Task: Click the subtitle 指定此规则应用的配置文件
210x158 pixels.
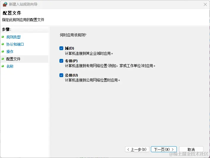Action: 23,20
